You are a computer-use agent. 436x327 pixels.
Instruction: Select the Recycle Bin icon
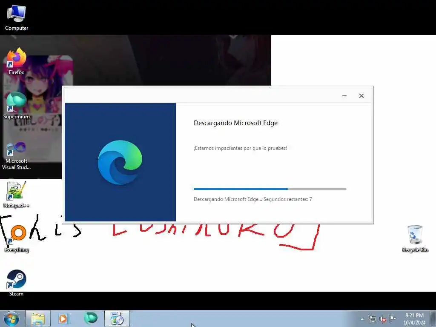(x=415, y=238)
